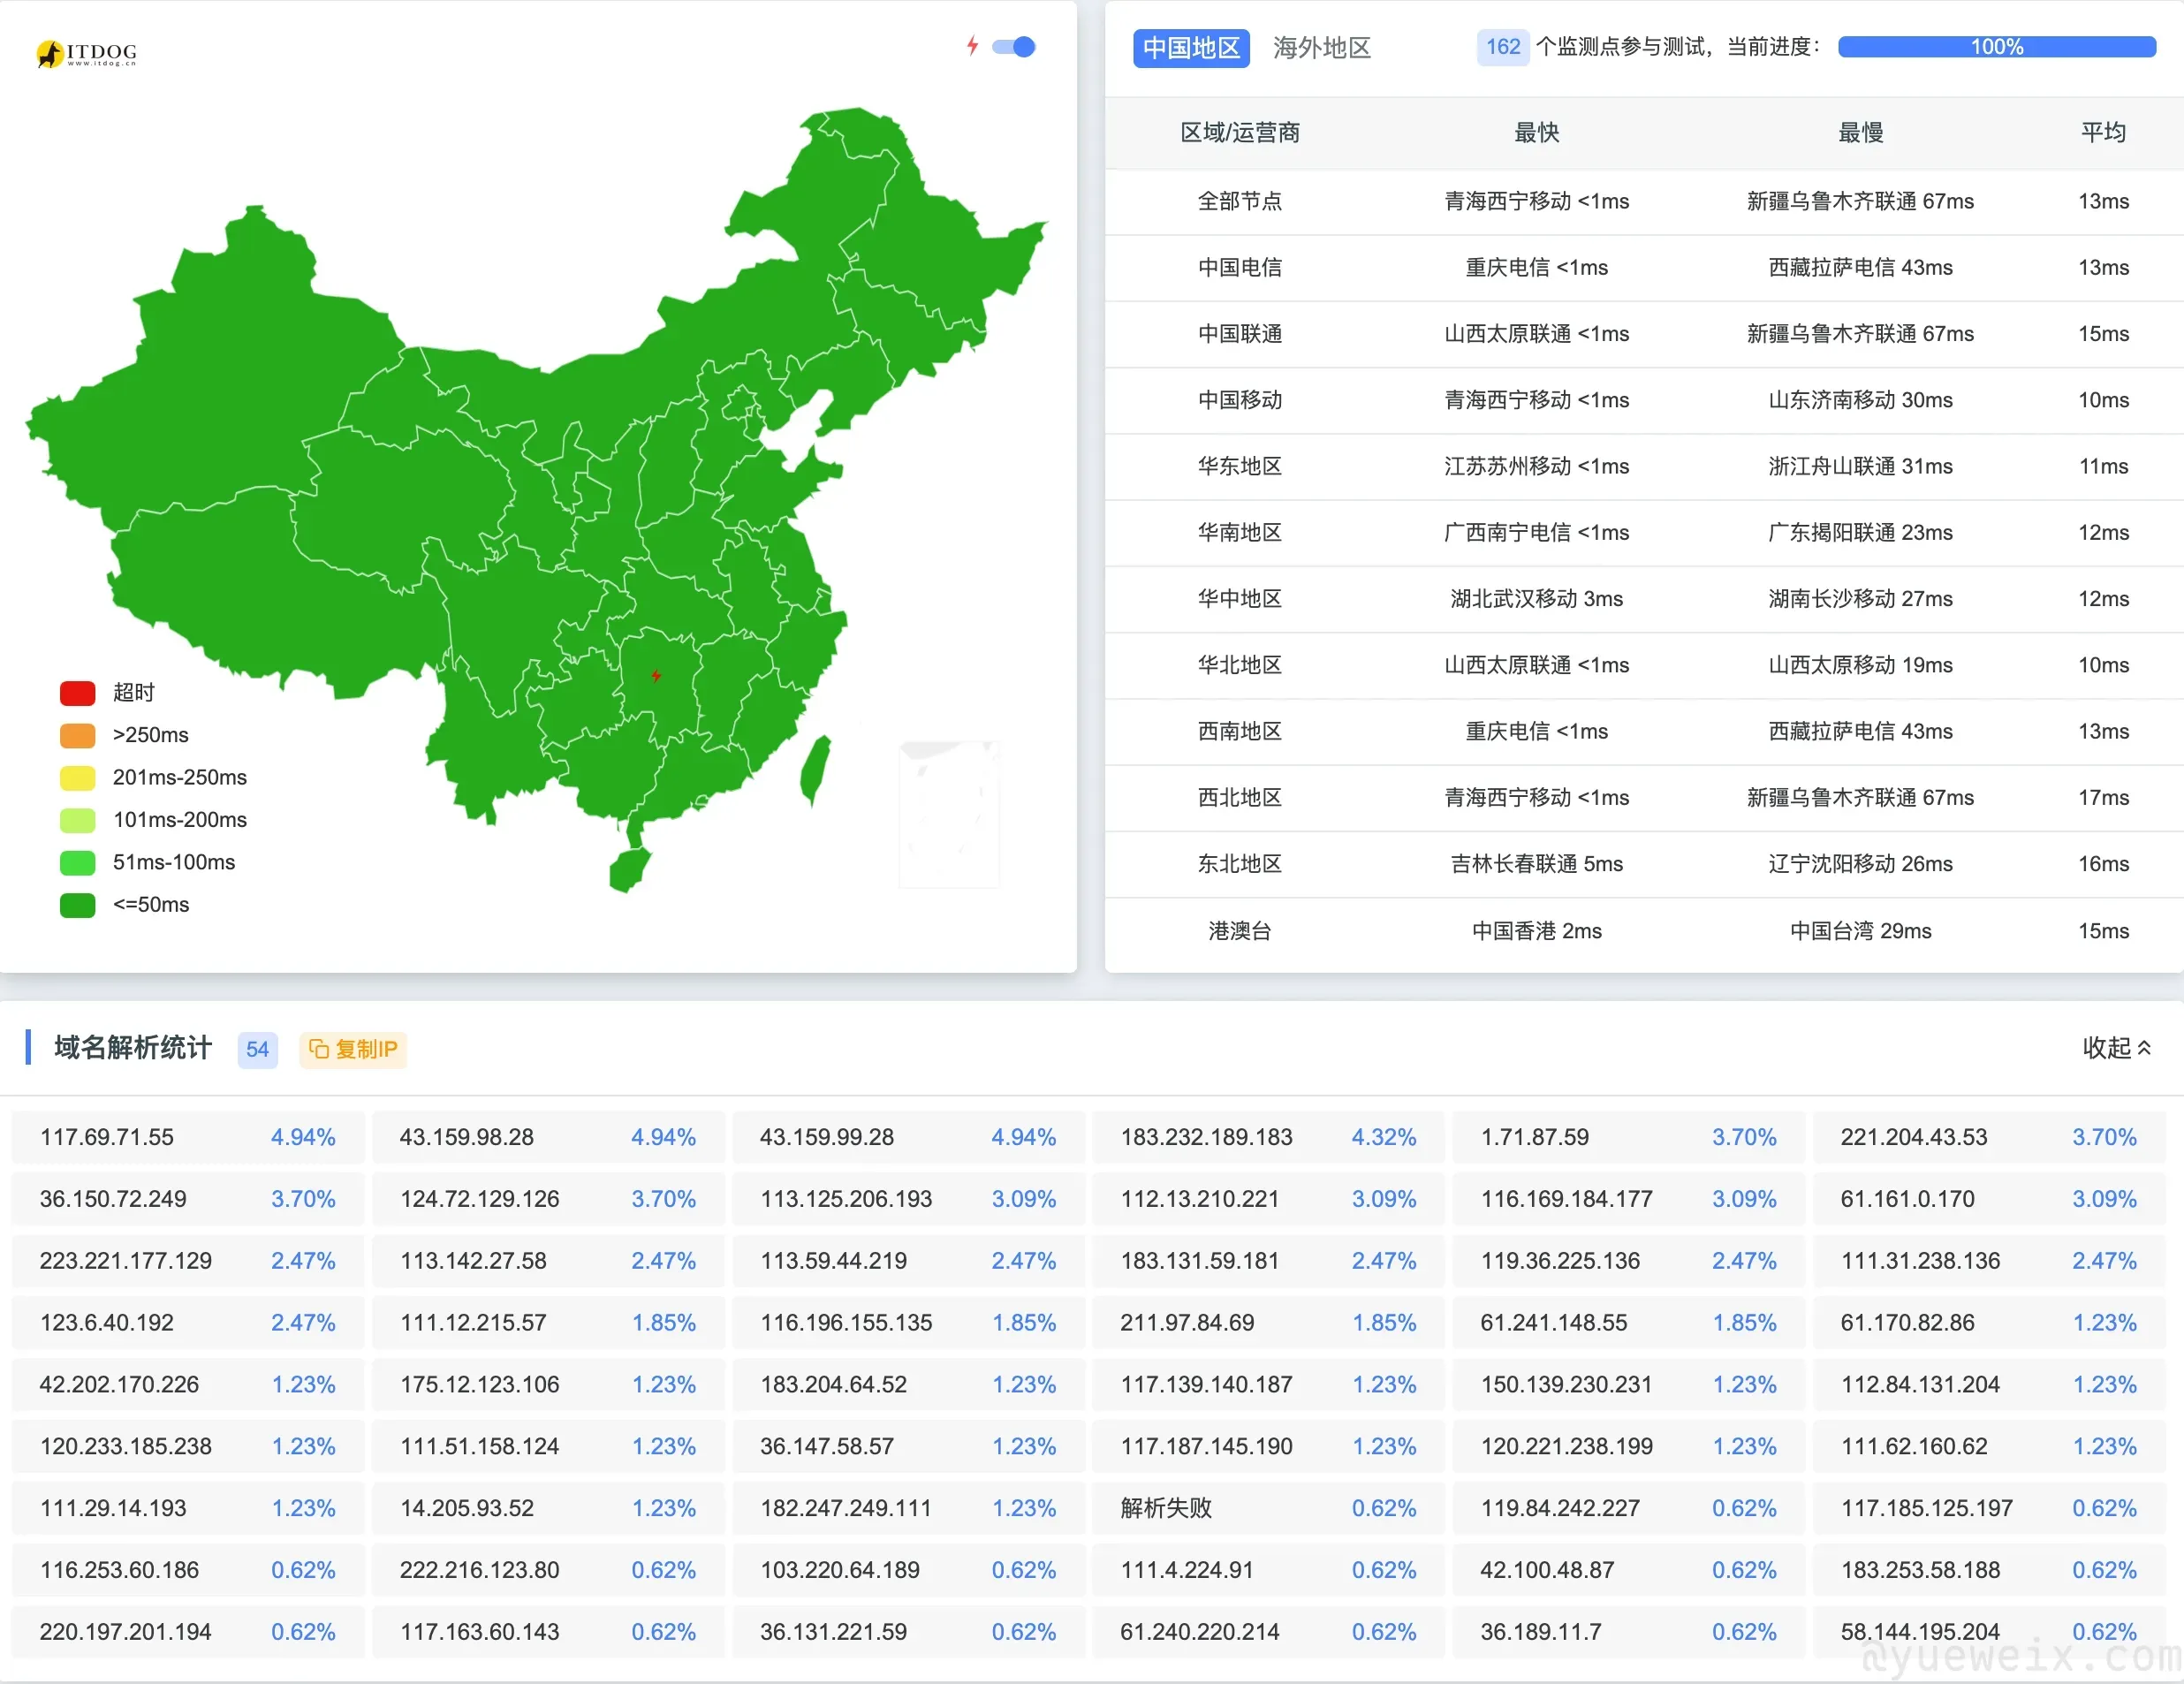
Task: Collapse the section with 收起 chevron
Action: tap(2116, 1048)
